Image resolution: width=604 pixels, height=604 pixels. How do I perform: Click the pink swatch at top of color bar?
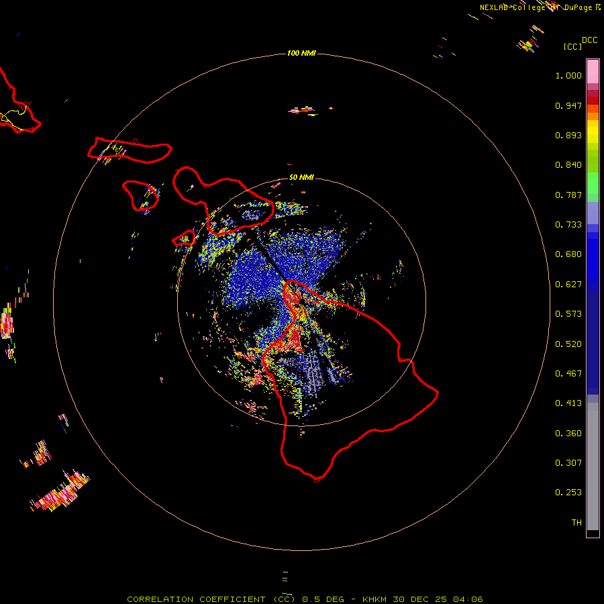click(593, 71)
